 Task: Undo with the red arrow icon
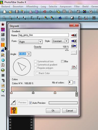(x=45, y=12)
